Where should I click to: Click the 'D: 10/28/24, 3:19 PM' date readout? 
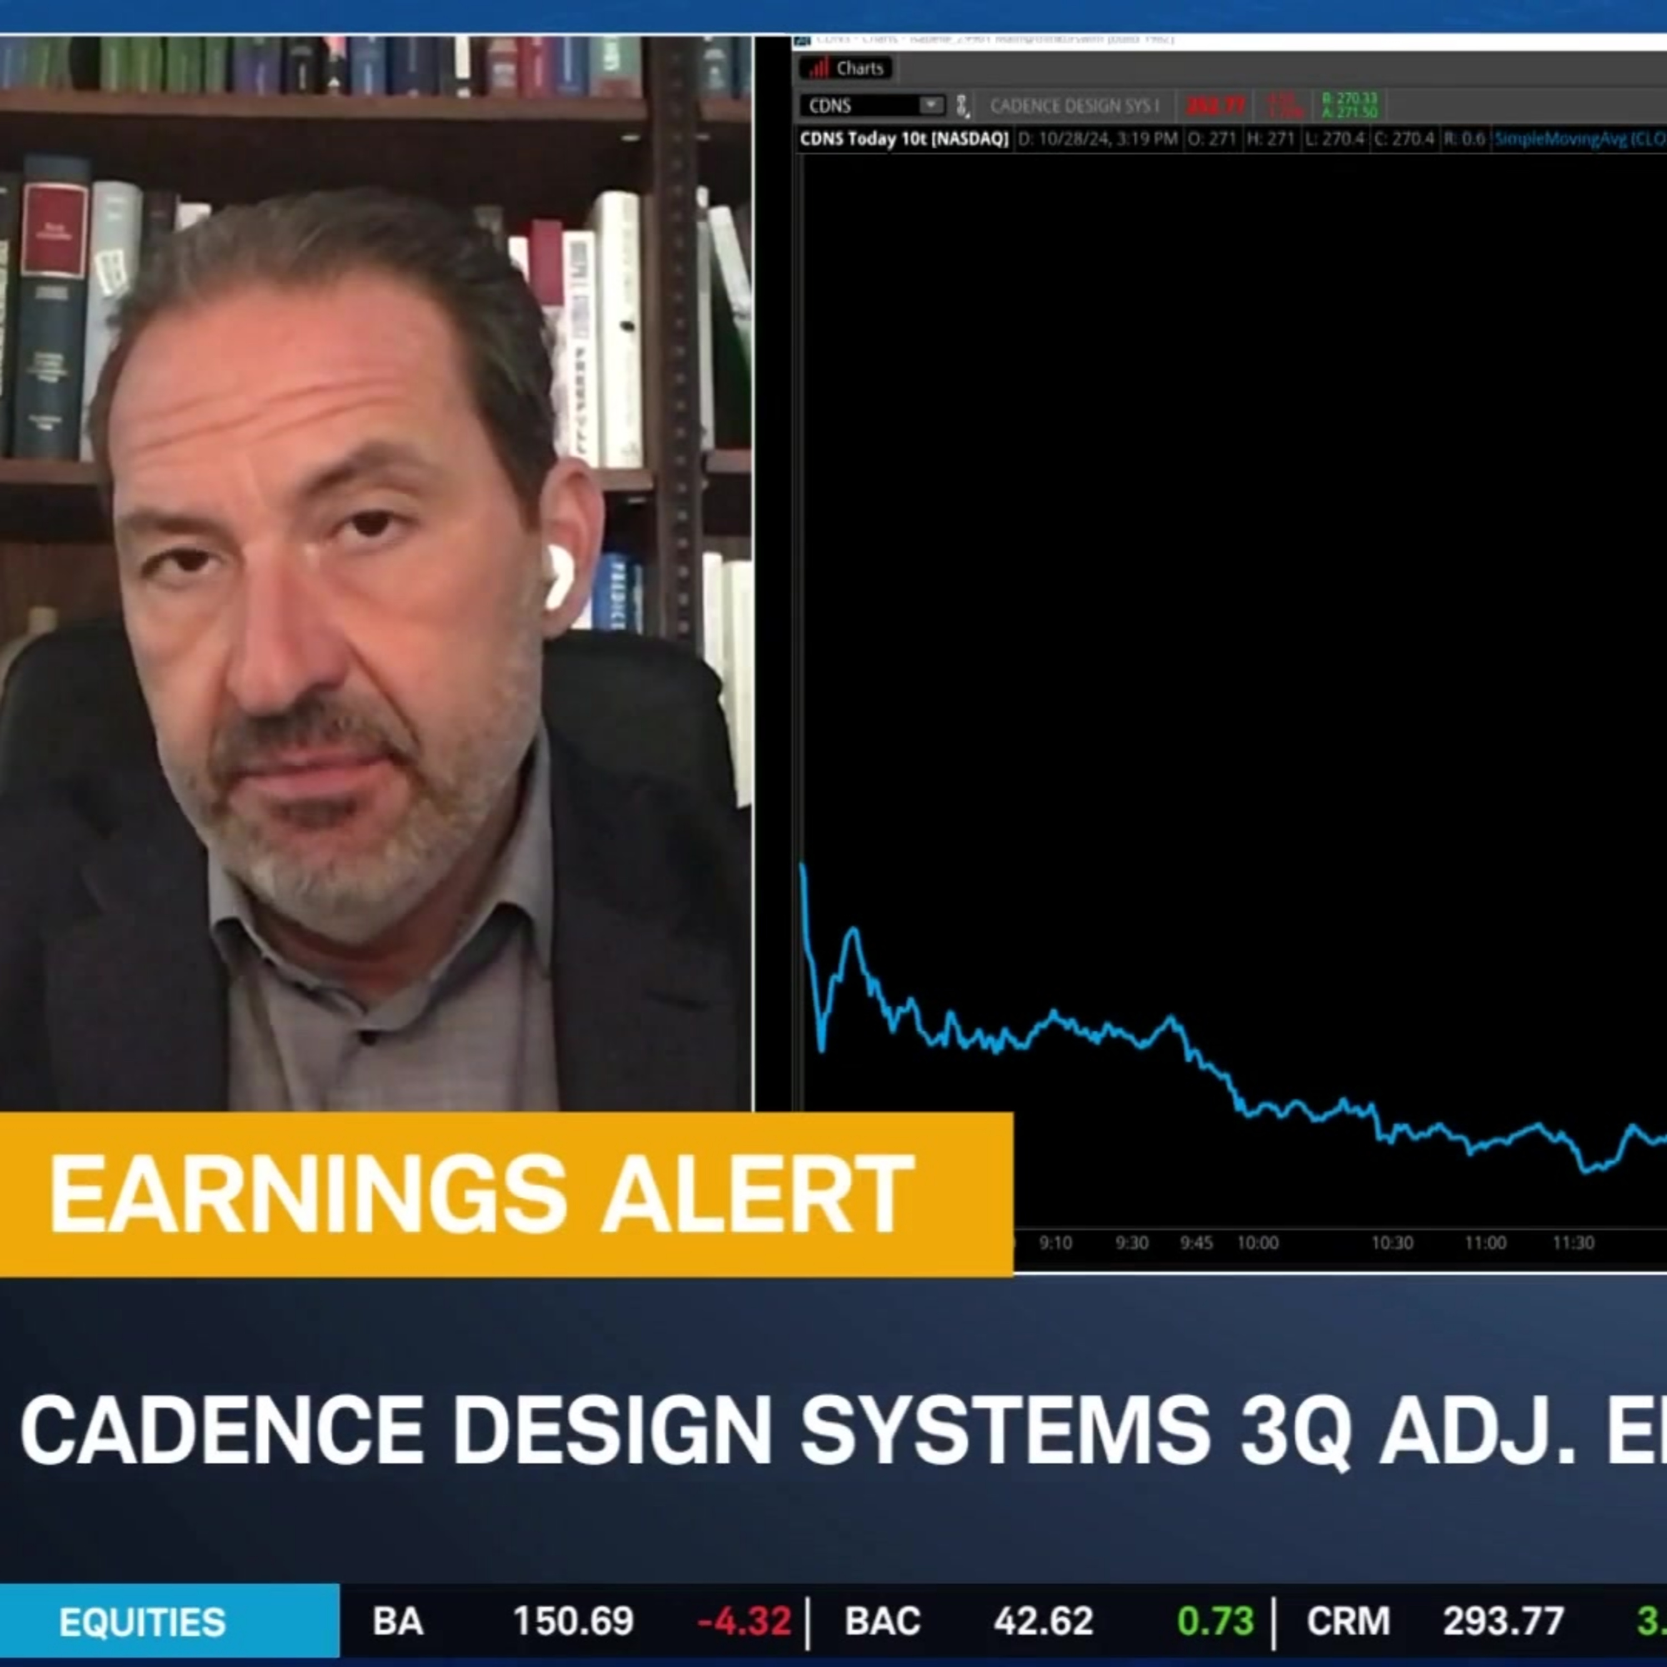coord(1097,139)
